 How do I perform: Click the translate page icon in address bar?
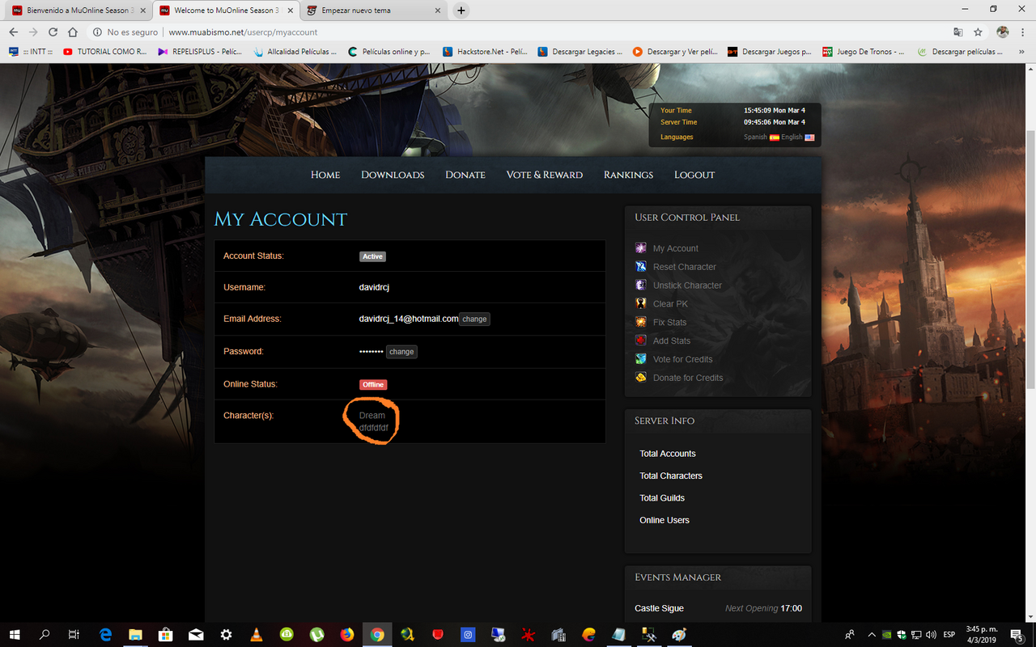958,32
